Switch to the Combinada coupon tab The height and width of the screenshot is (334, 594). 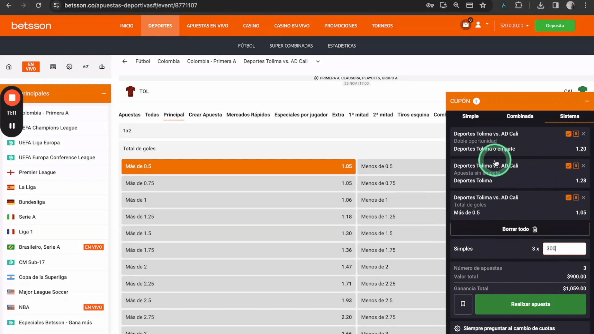520,116
